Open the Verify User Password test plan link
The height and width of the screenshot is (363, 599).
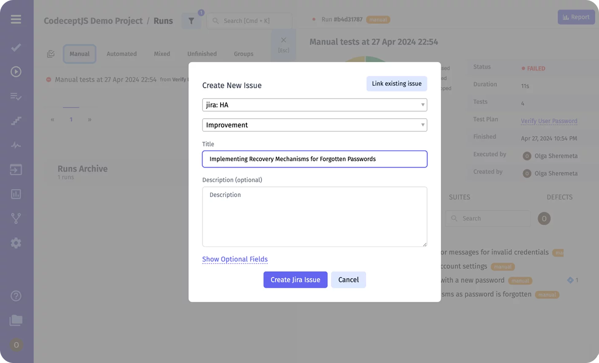pyautogui.click(x=549, y=121)
